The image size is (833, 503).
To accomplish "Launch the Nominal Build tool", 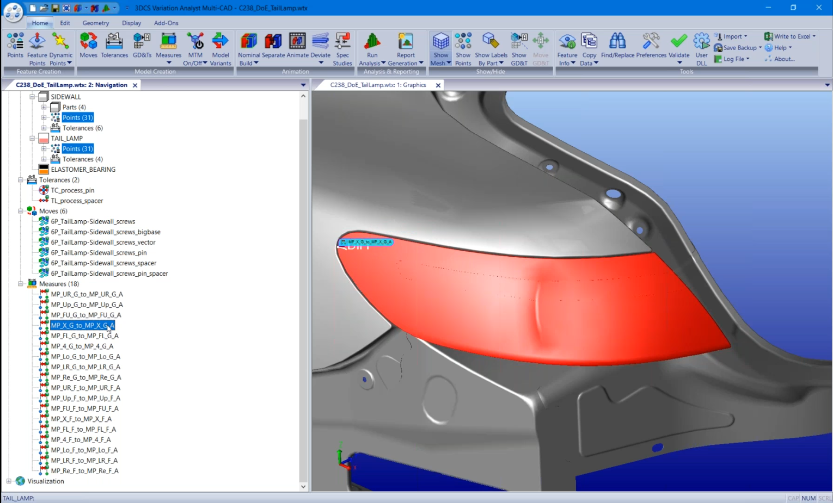I will 248,47.
